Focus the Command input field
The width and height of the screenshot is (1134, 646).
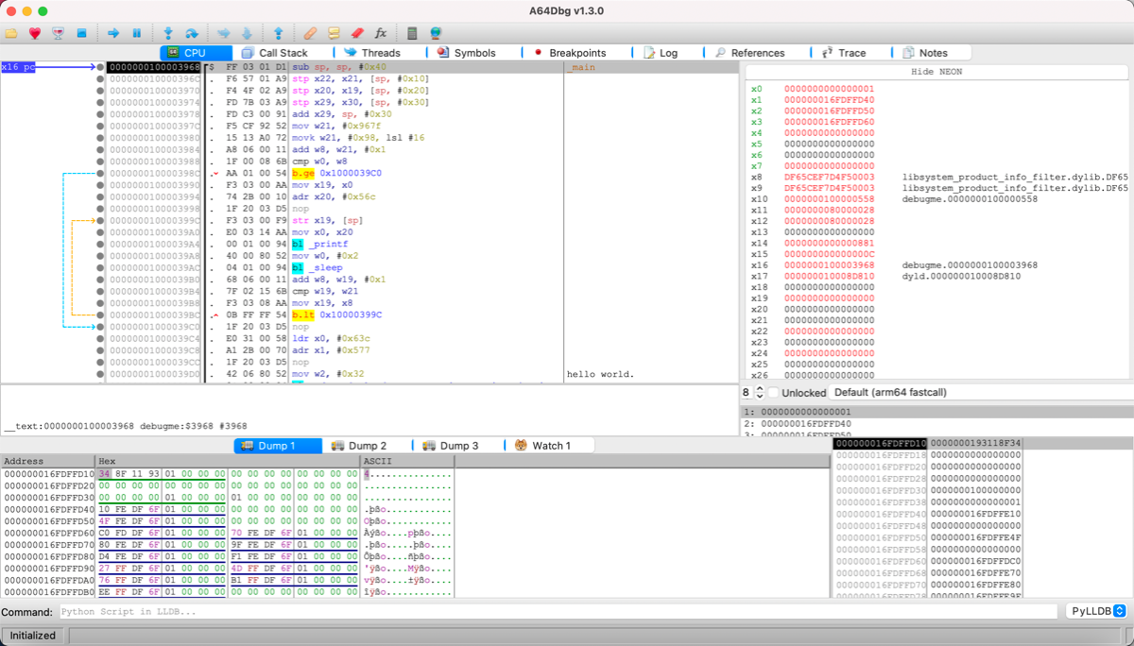558,612
